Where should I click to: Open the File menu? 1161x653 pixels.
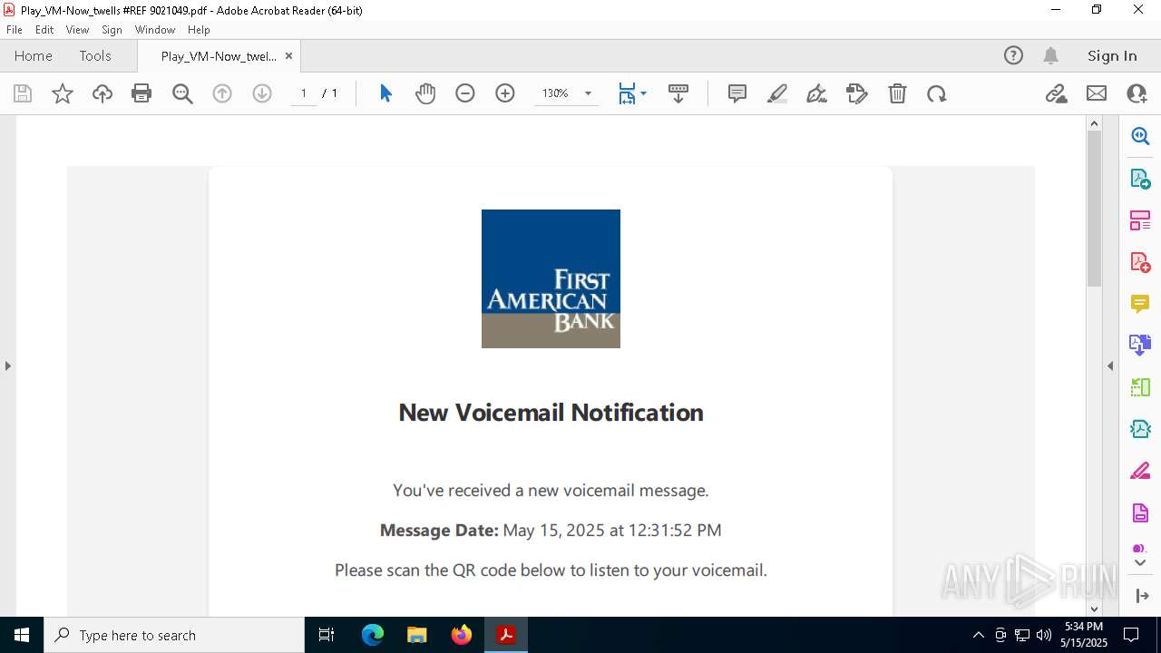(x=15, y=29)
